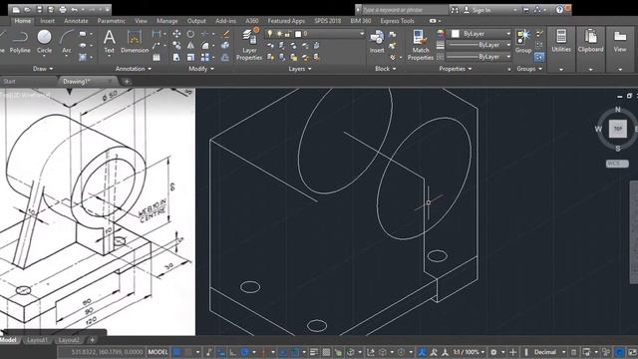638x359 pixels.
Task: Click the Undo arrow in quick access
Action: pos(75,9)
